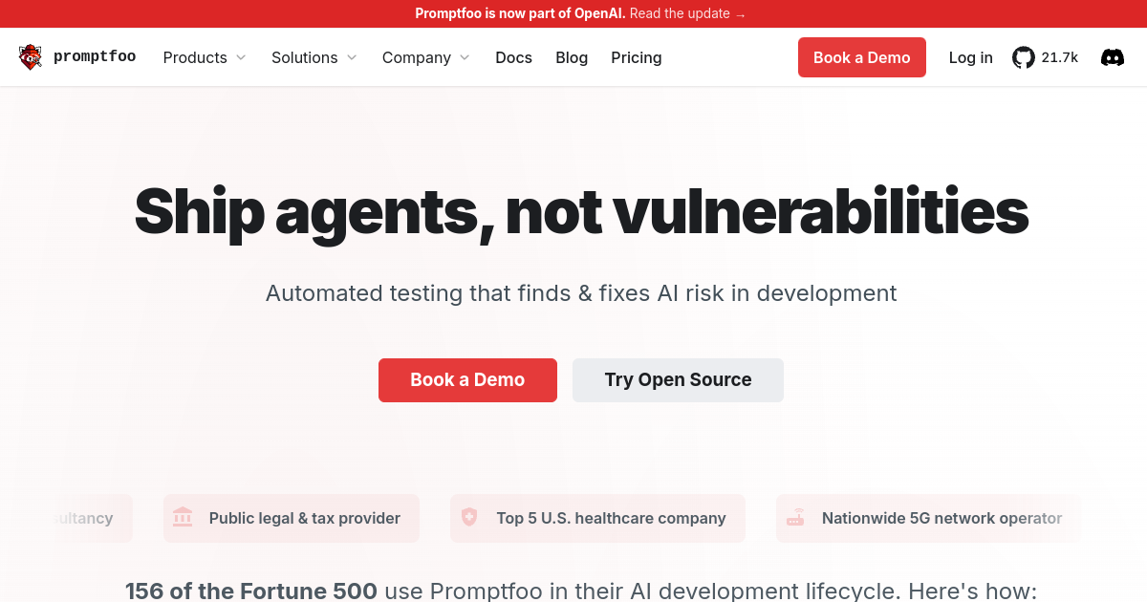Click the Automated testing subtitle text
1147x602 pixels.
581,292
